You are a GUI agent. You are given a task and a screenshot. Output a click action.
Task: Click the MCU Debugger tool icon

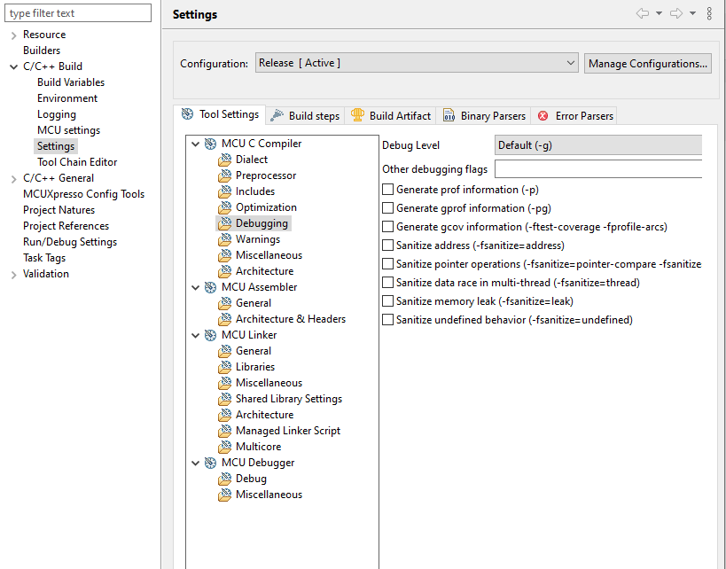coord(210,462)
